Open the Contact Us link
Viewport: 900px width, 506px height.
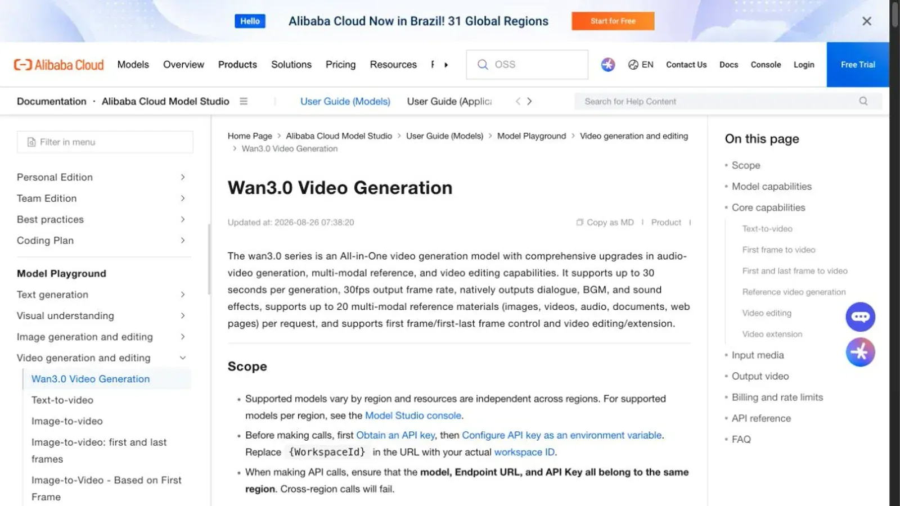(686, 65)
